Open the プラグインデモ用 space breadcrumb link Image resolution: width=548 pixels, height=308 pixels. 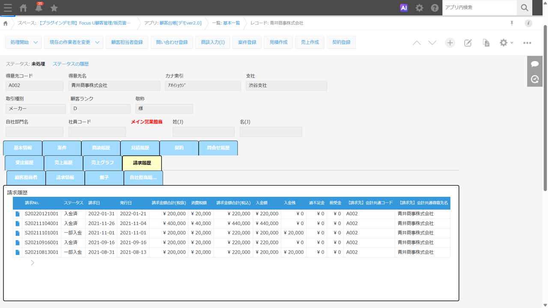tap(85, 23)
